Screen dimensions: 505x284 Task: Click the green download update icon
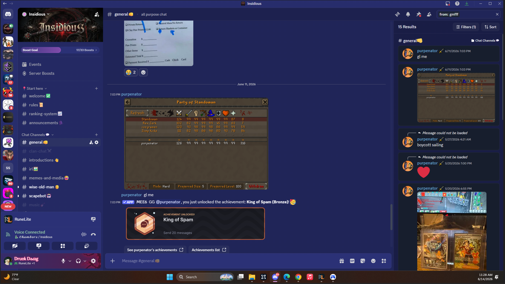click(467, 4)
